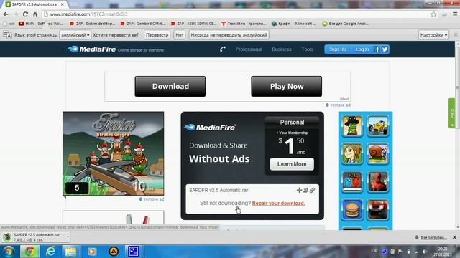Close the browser downloads bar
Image resolution: width=460 pixels, height=258 pixels.
pyautogui.click(x=454, y=237)
